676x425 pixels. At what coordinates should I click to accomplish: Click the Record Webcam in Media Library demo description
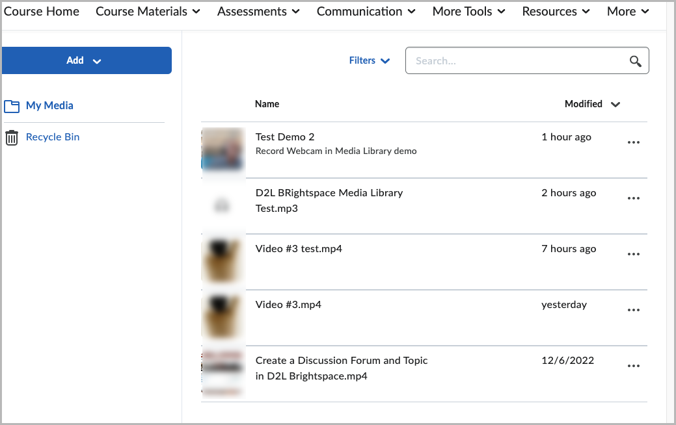(x=336, y=151)
